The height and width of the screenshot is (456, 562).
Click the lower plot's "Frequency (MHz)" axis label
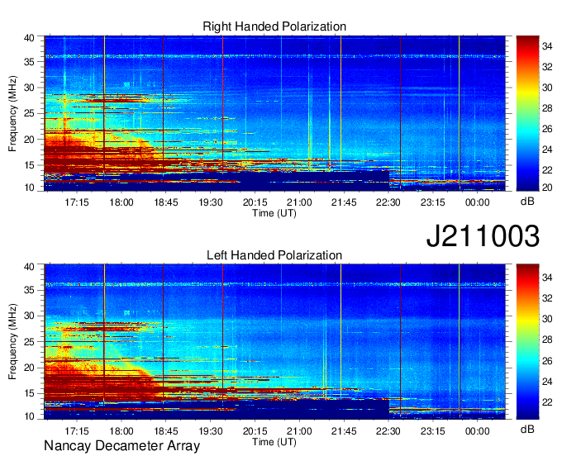pyautogui.click(x=12, y=342)
